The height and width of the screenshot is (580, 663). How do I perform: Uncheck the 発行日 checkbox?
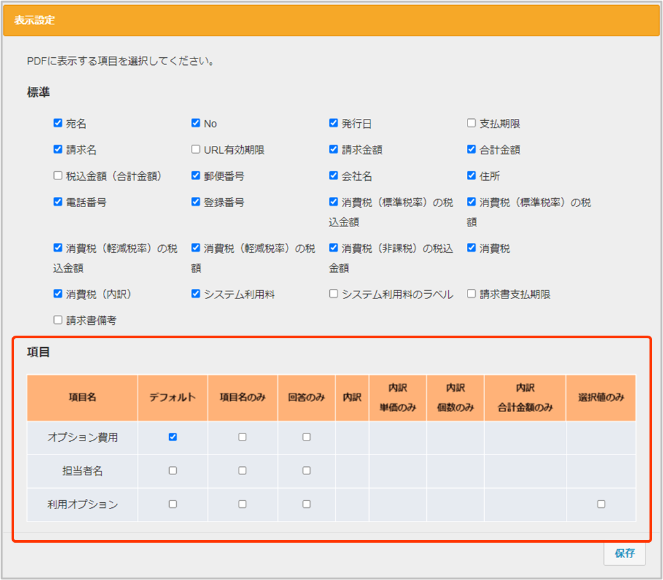(x=333, y=123)
